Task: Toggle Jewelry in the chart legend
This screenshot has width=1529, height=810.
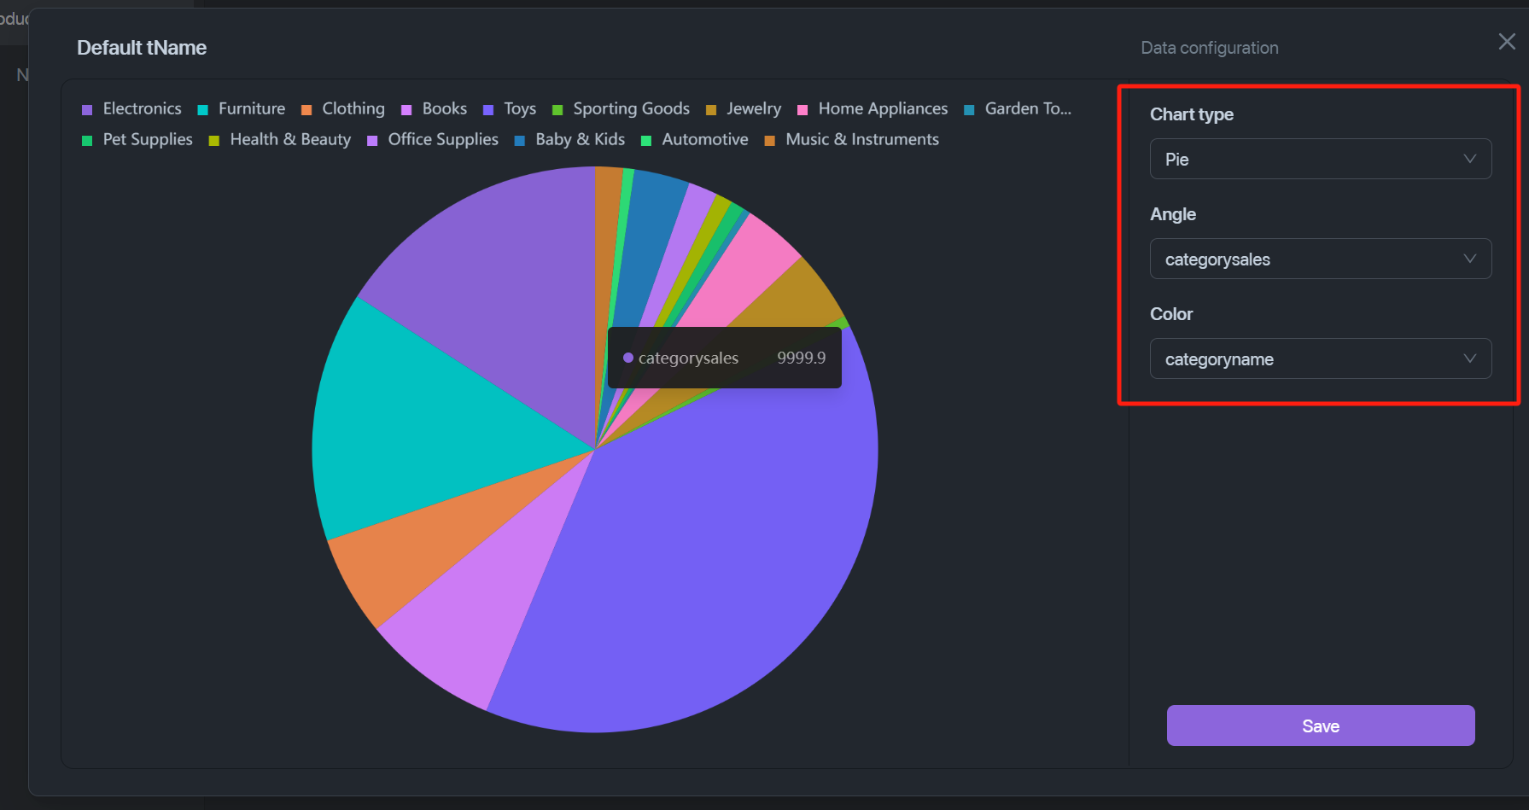Action: coord(753,109)
